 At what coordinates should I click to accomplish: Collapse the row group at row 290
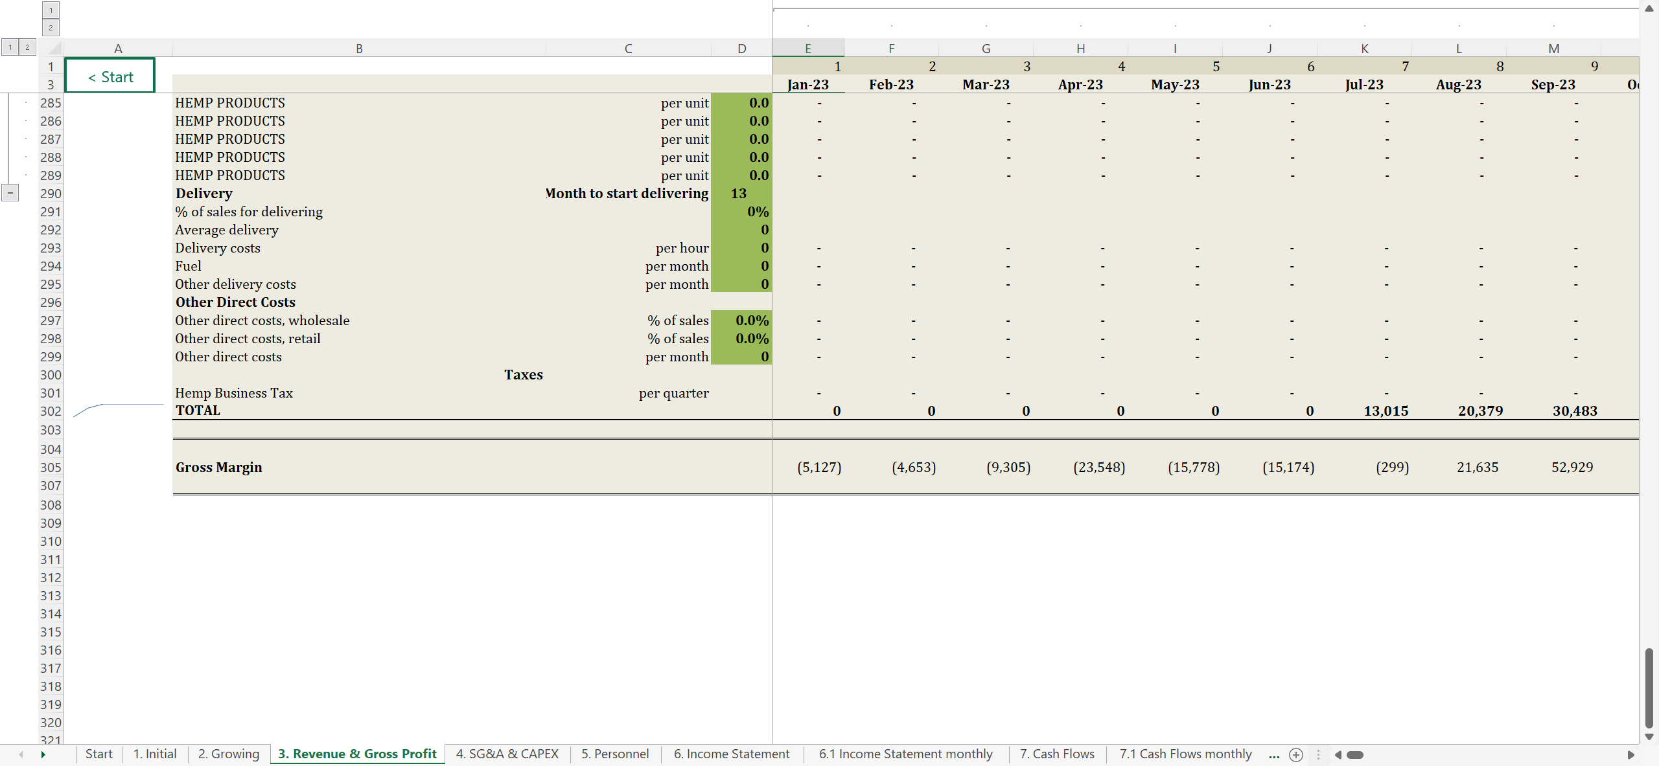pyautogui.click(x=10, y=193)
